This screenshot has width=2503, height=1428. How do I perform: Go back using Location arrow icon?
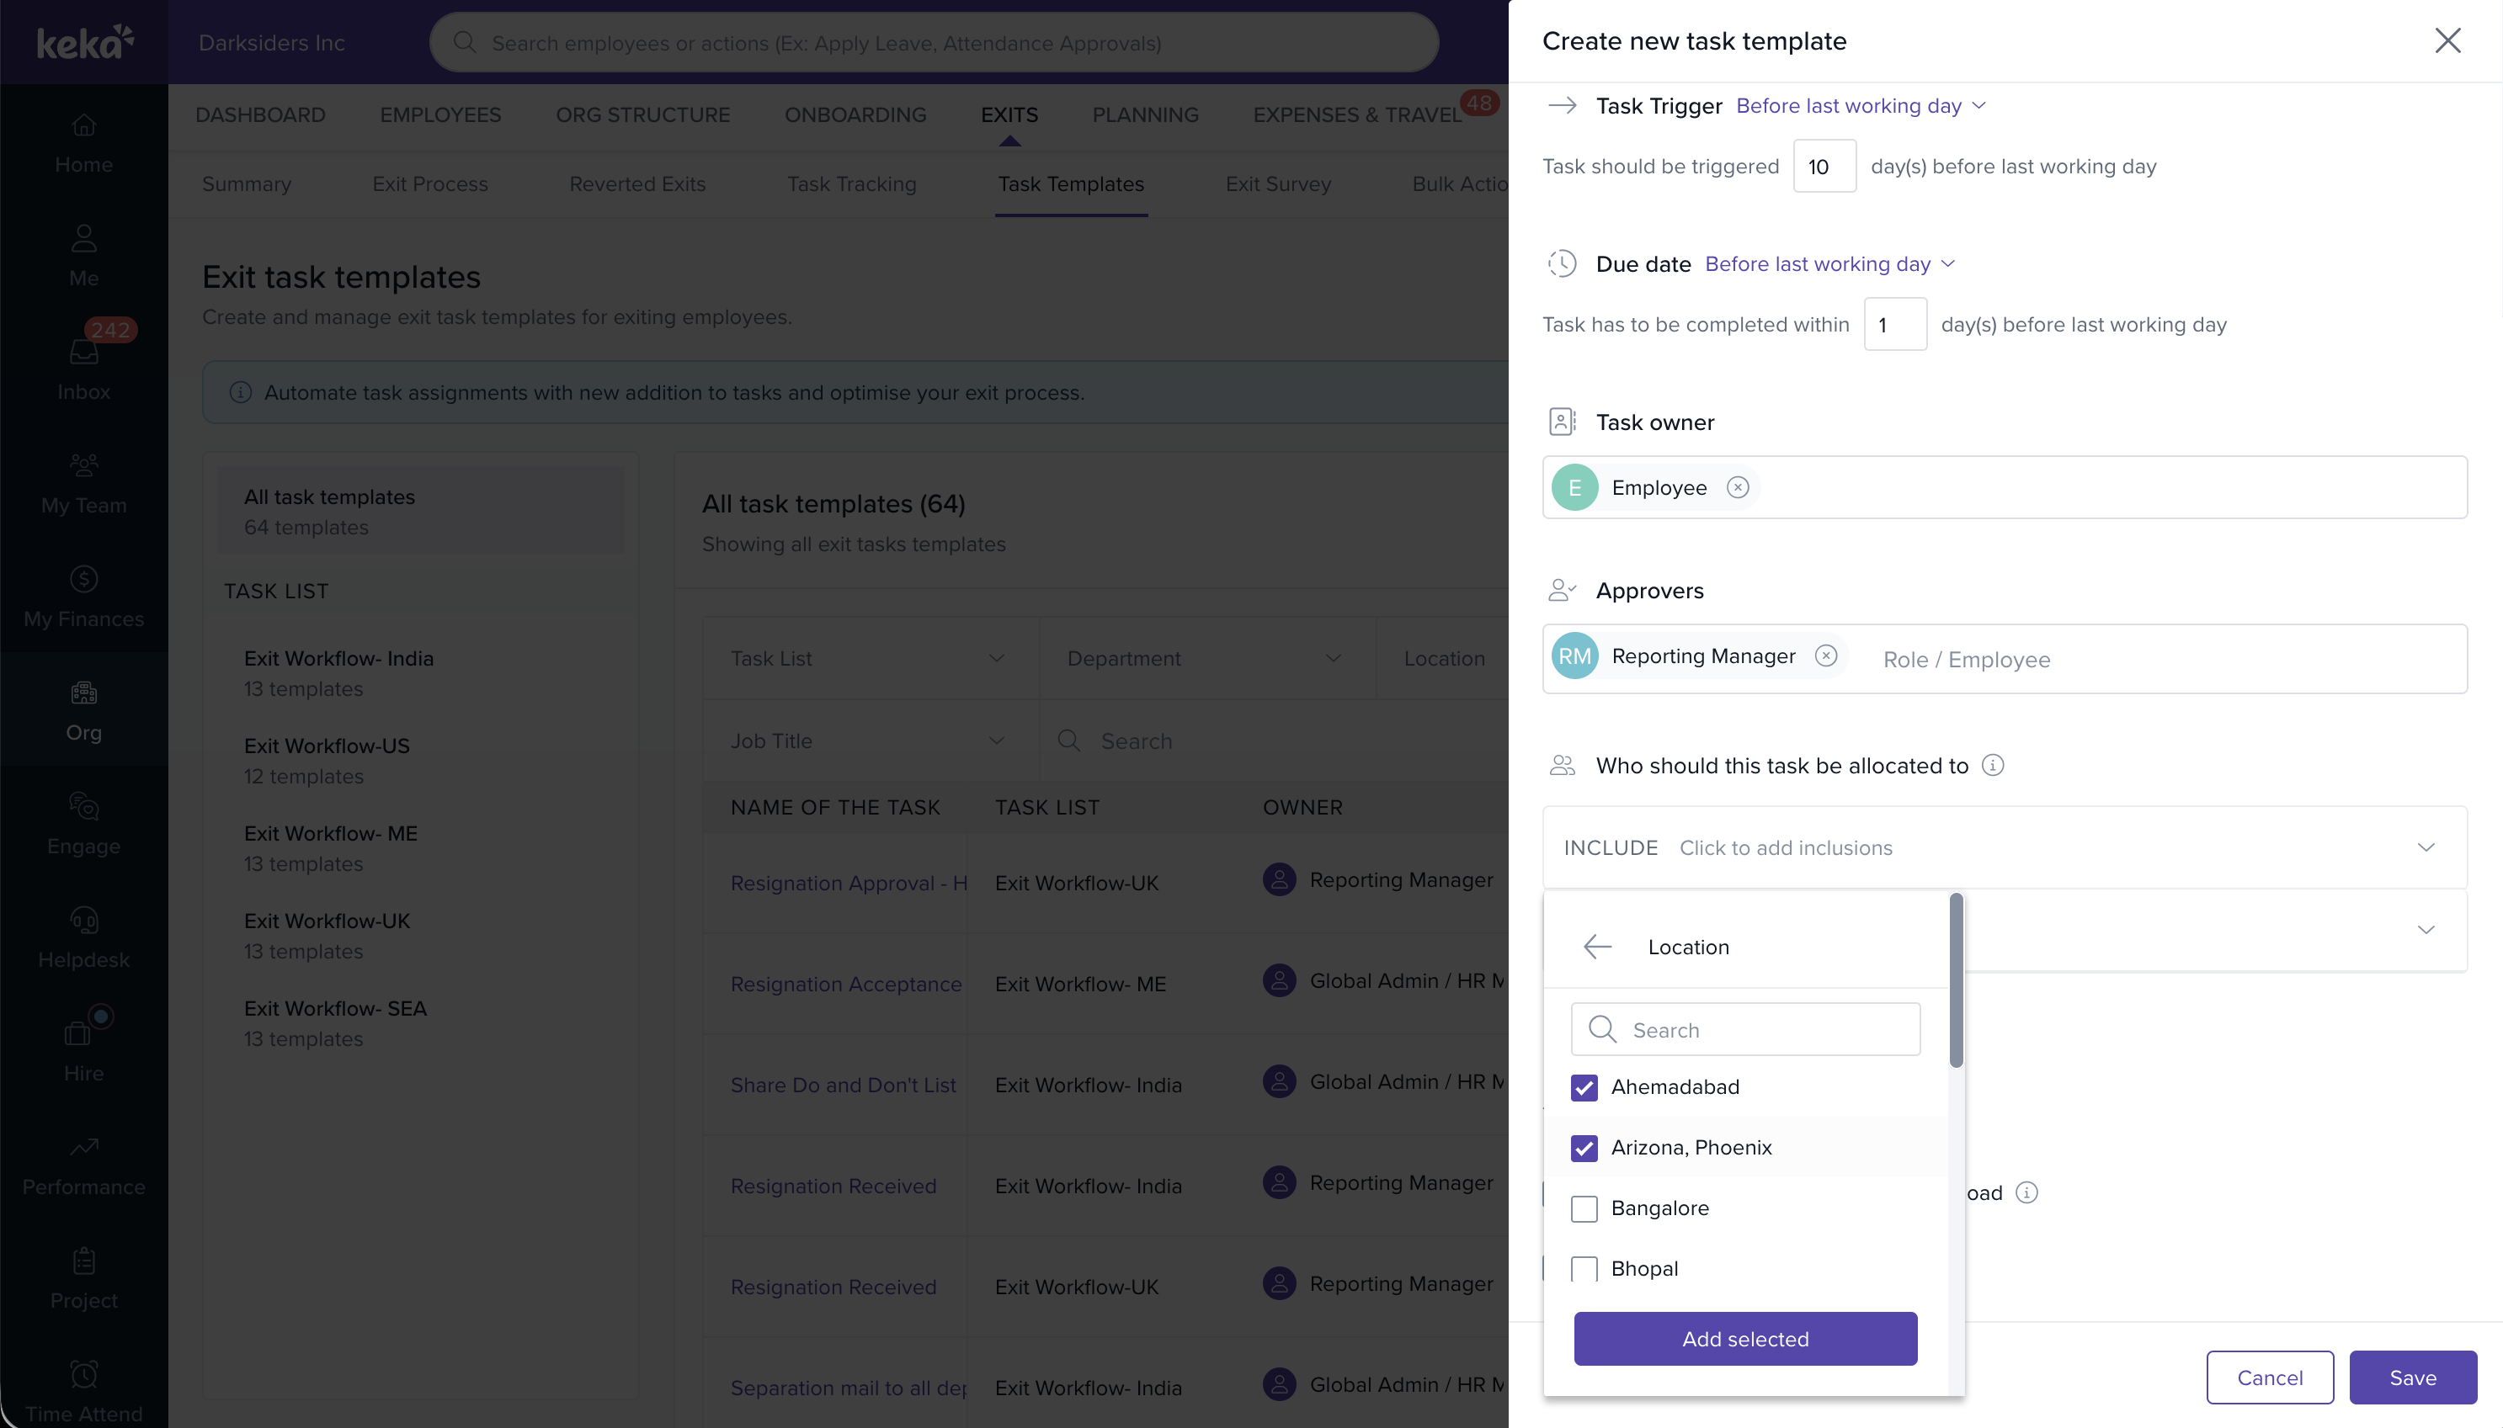coord(1597,947)
